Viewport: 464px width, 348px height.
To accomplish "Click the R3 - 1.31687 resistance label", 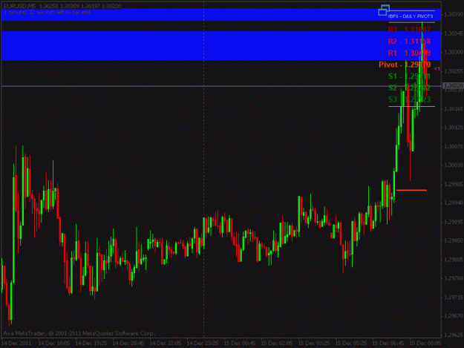I will click(x=409, y=30).
